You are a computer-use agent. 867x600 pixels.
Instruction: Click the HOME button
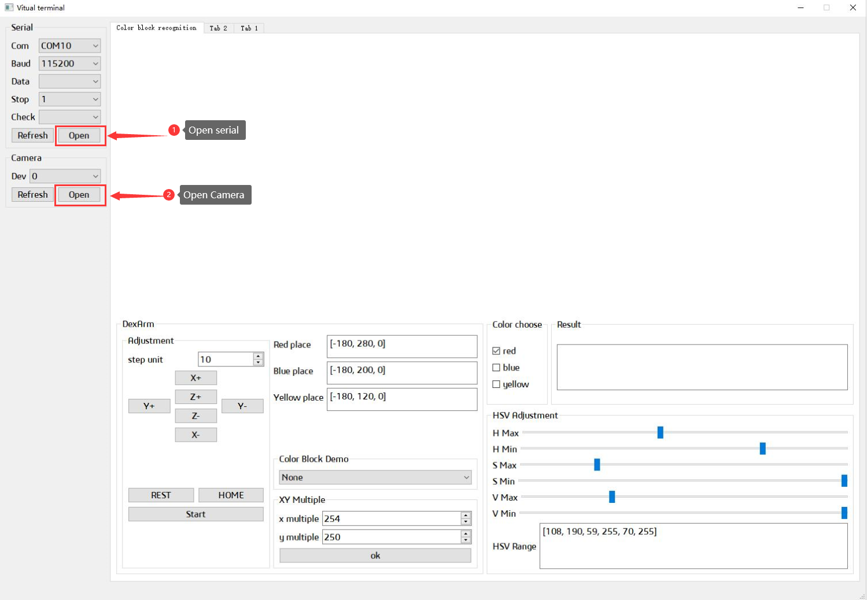pos(231,495)
